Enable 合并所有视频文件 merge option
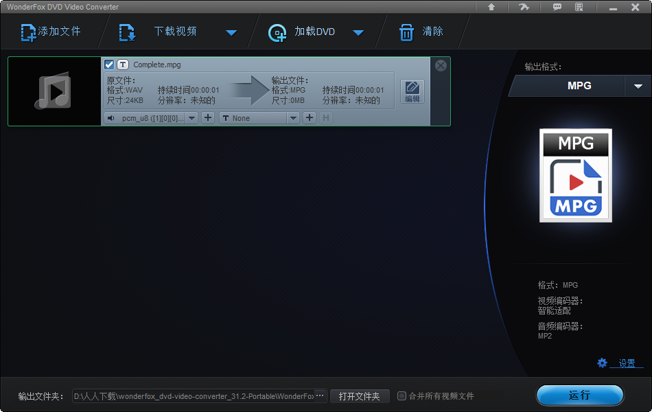 [x=401, y=396]
